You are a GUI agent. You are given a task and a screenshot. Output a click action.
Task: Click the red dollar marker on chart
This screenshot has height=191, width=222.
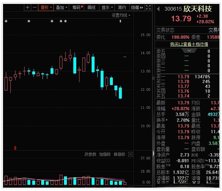15,148
